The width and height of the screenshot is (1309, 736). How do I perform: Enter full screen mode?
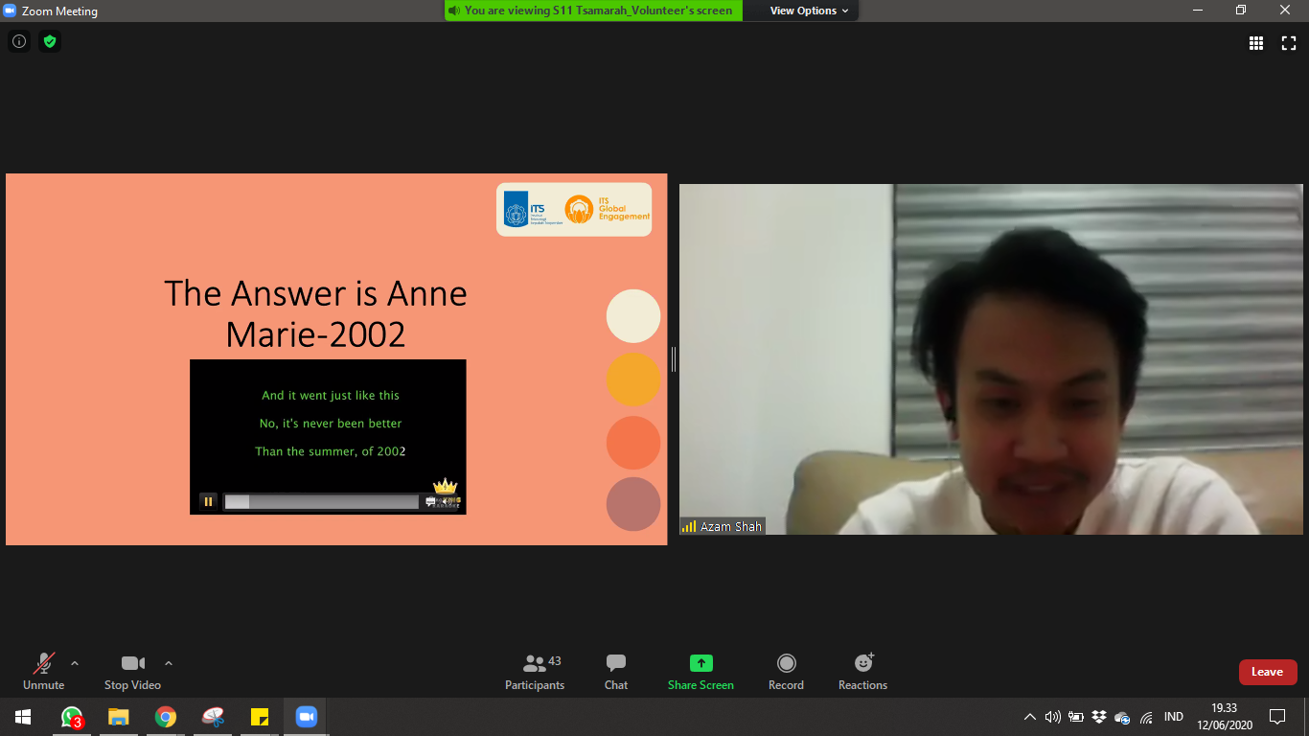tap(1289, 43)
